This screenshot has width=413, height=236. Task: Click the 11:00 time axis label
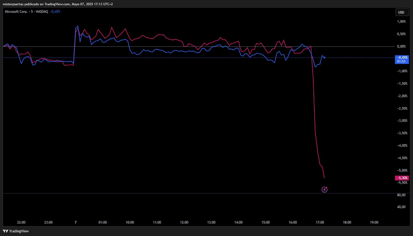coord(157,222)
